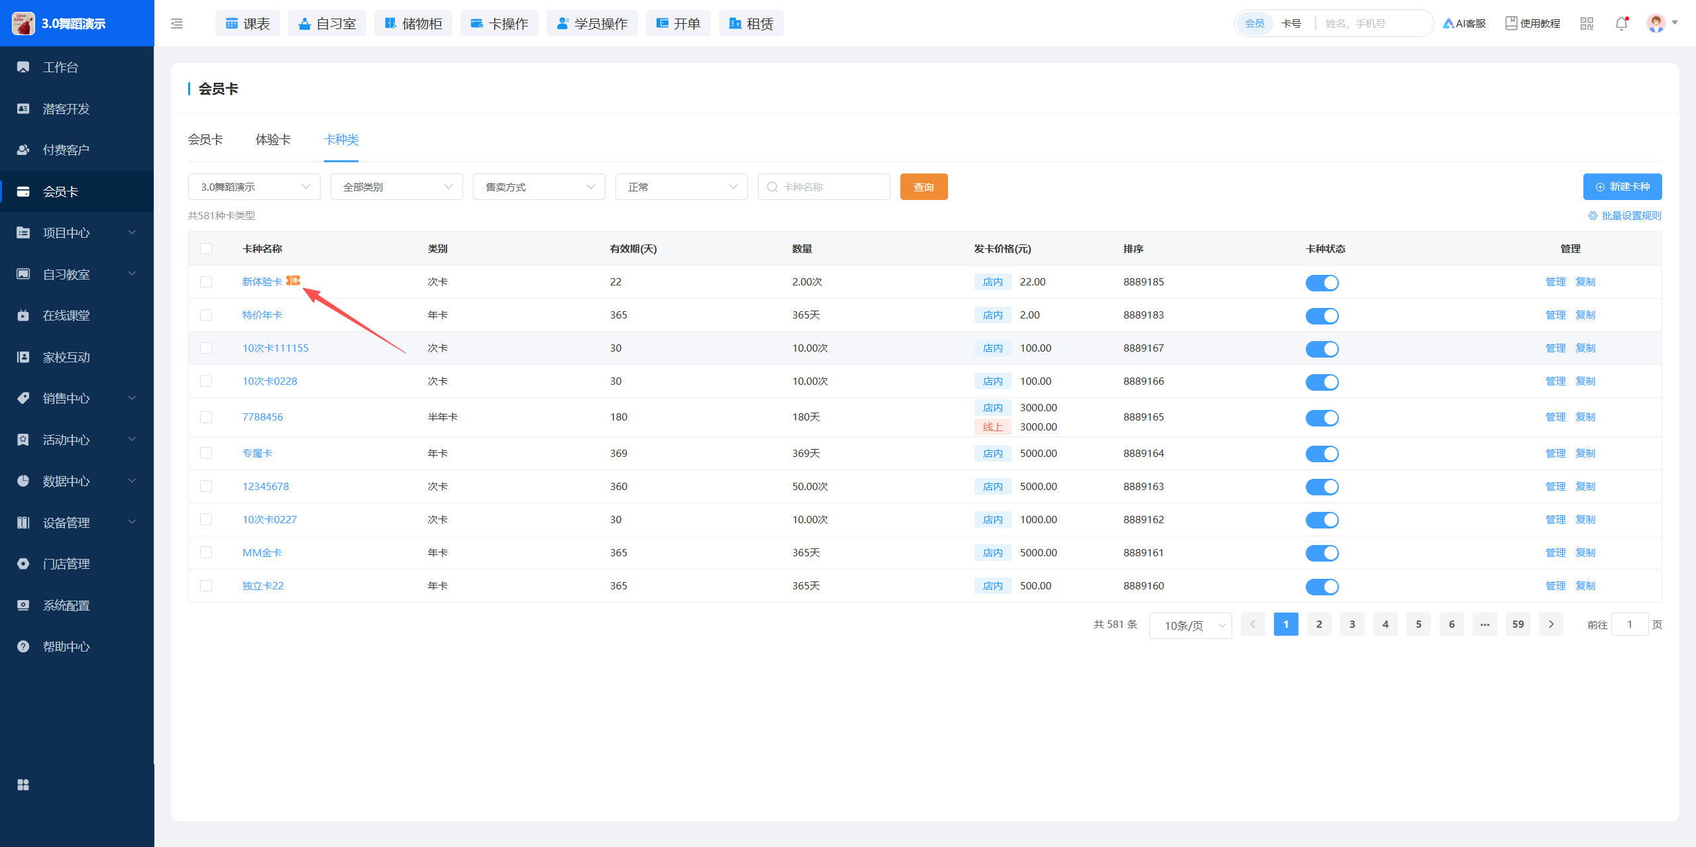Toggle status switch for 特价年卡
The height and width of the screenshot is (847, 1696).
pyautogui.click(x=1322, y=316)
